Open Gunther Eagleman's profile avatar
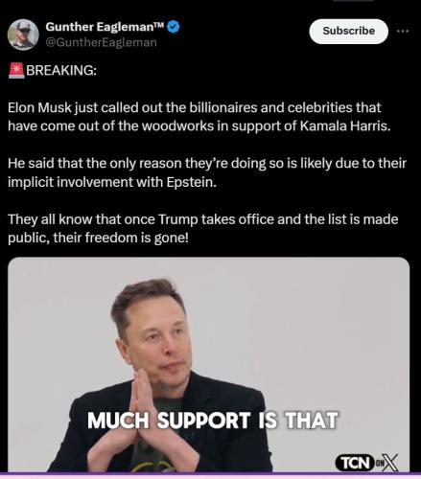Viewport: 421px width, 479px height. pyautogui.click(x=23, y=34)
